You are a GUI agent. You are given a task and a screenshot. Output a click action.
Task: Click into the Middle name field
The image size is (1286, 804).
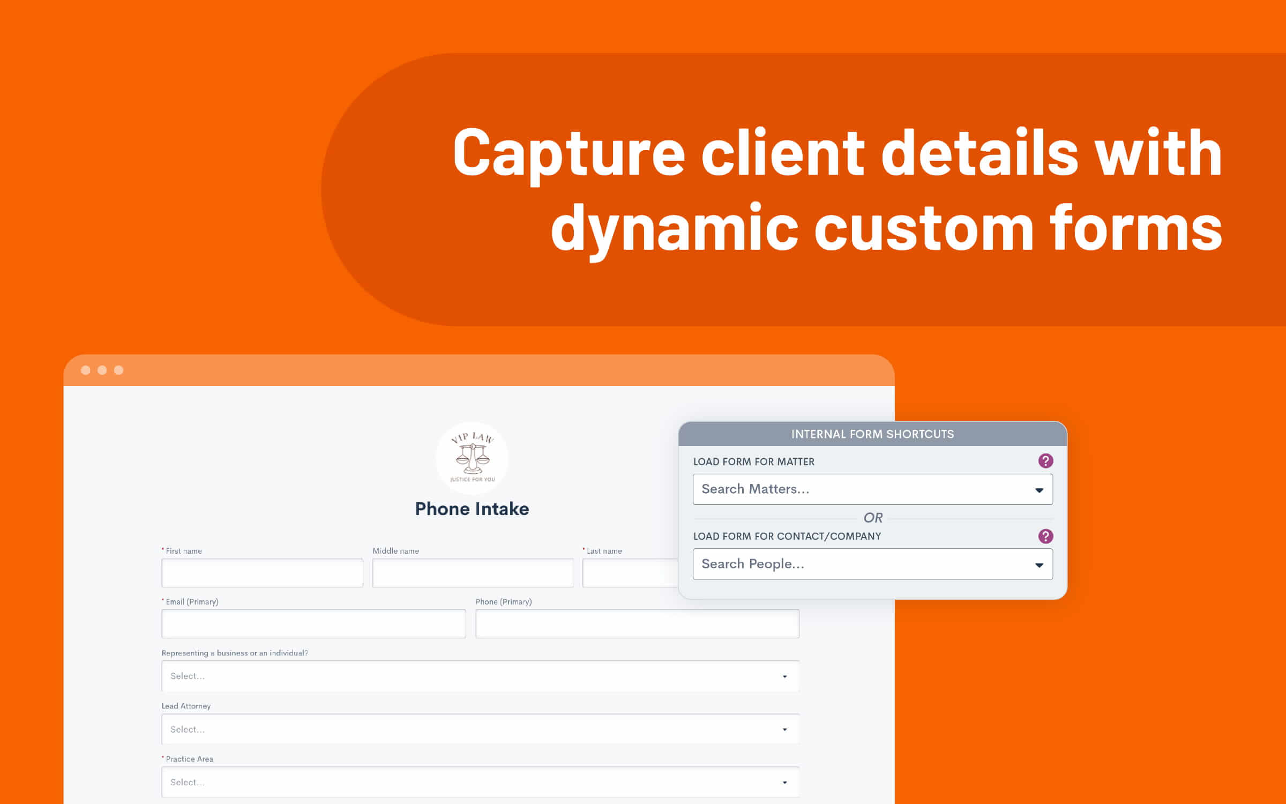[473, 573]
